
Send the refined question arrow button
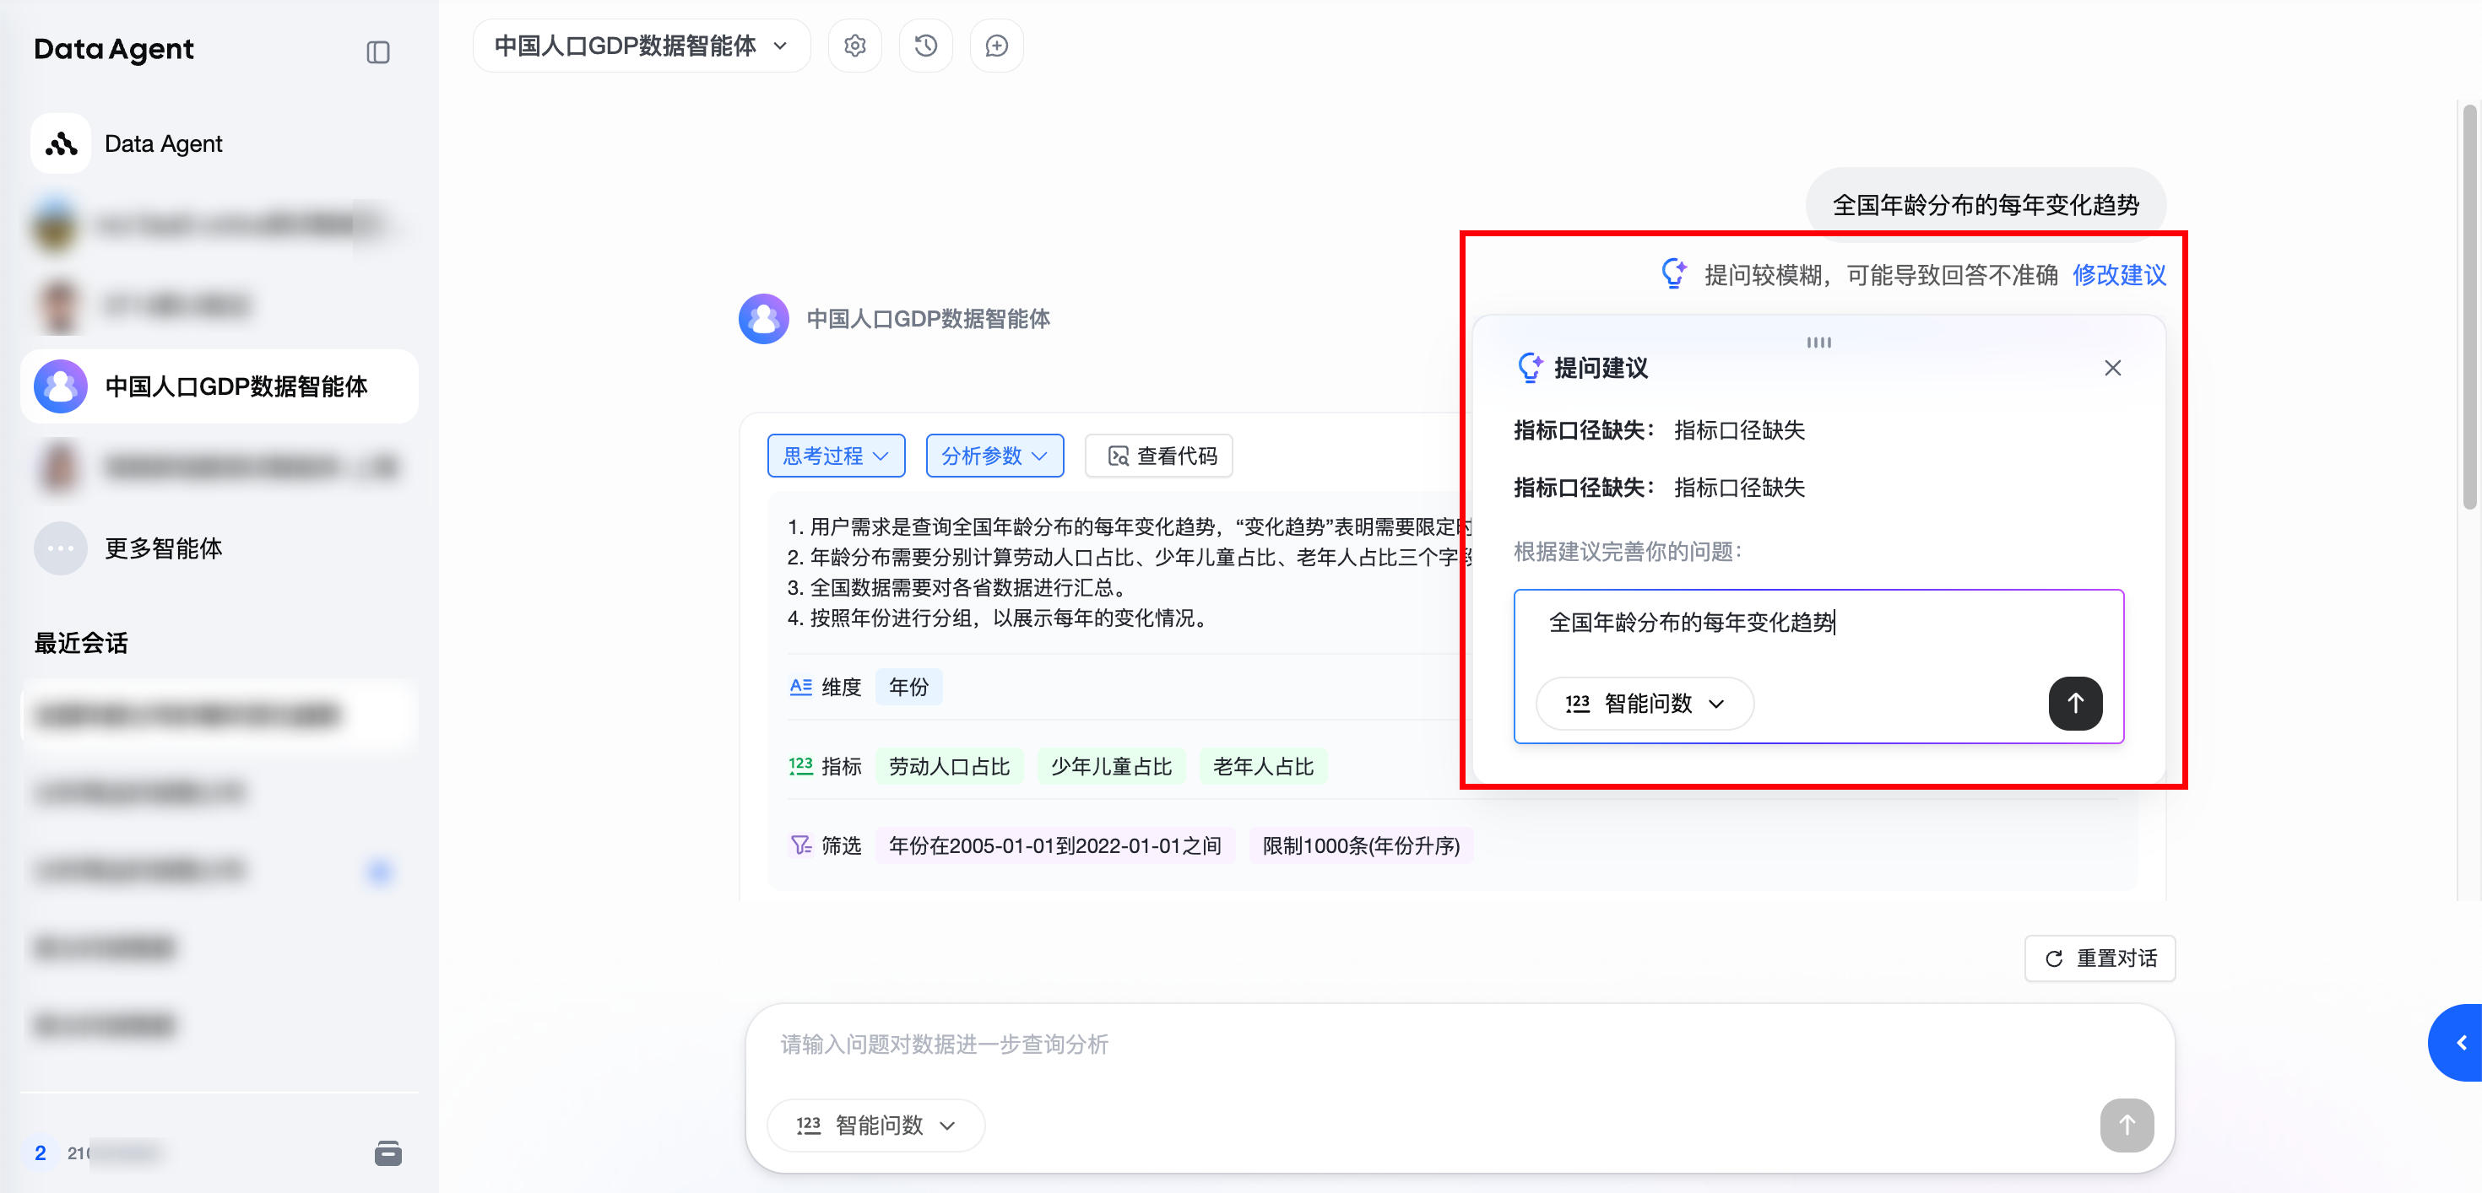pos(2074,703)
